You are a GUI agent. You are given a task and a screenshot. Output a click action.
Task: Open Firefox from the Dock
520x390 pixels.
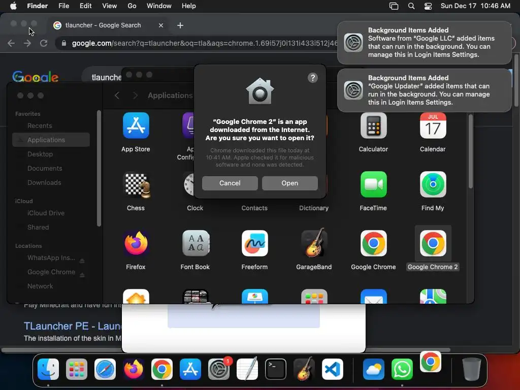pos(134,369)
